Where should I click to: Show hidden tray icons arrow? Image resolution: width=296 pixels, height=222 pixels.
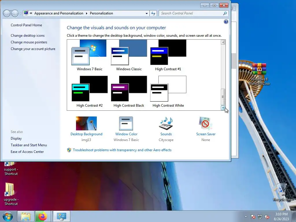tap(246, 217)
